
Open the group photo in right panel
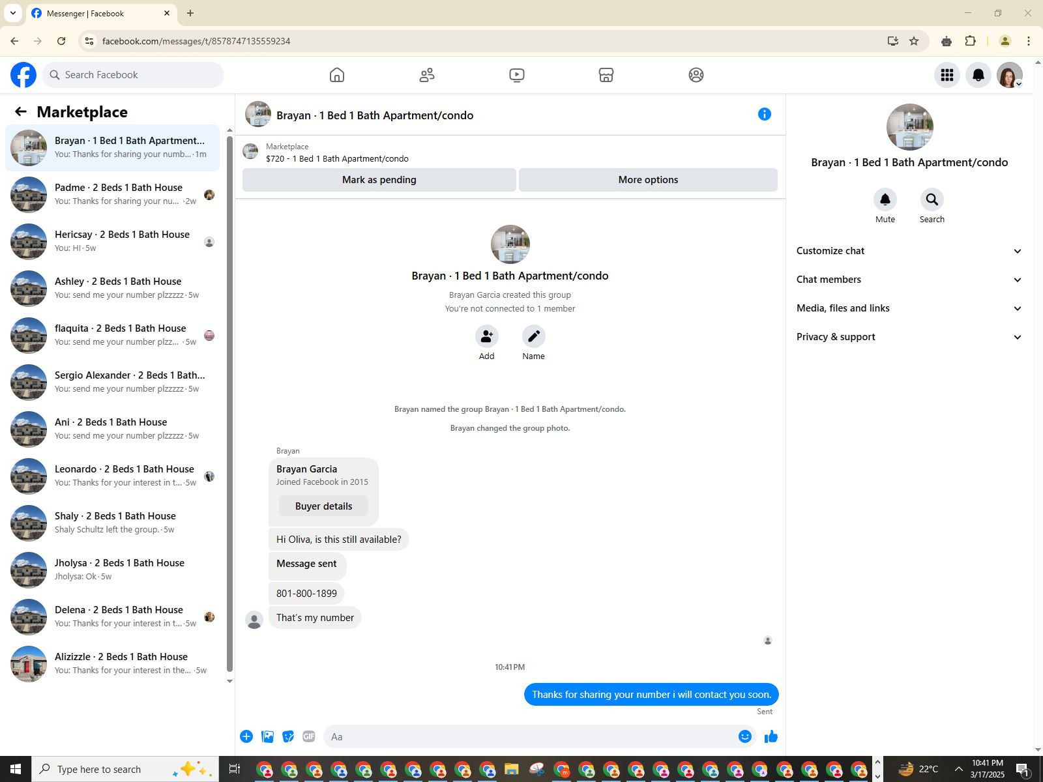point(909,127)
